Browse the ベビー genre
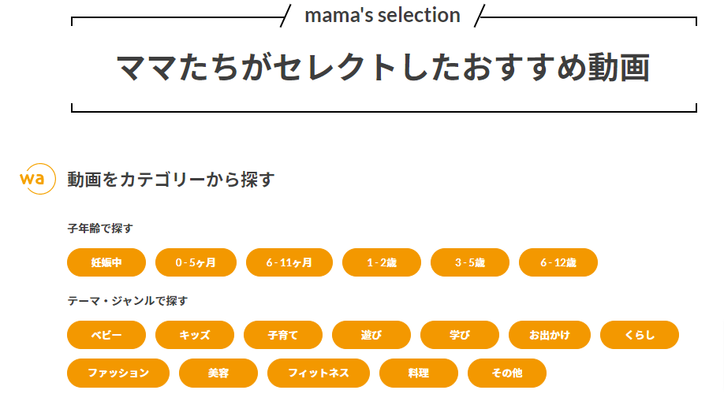Screen dimensions: 724x405 (x=106, y=335)
